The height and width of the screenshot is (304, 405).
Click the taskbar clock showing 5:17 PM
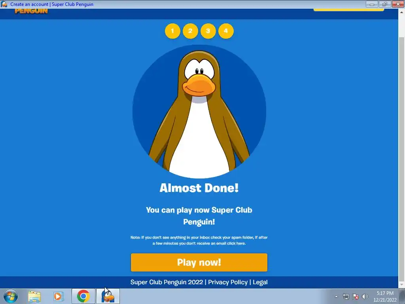pyautogui.click(x=385, y=296)
